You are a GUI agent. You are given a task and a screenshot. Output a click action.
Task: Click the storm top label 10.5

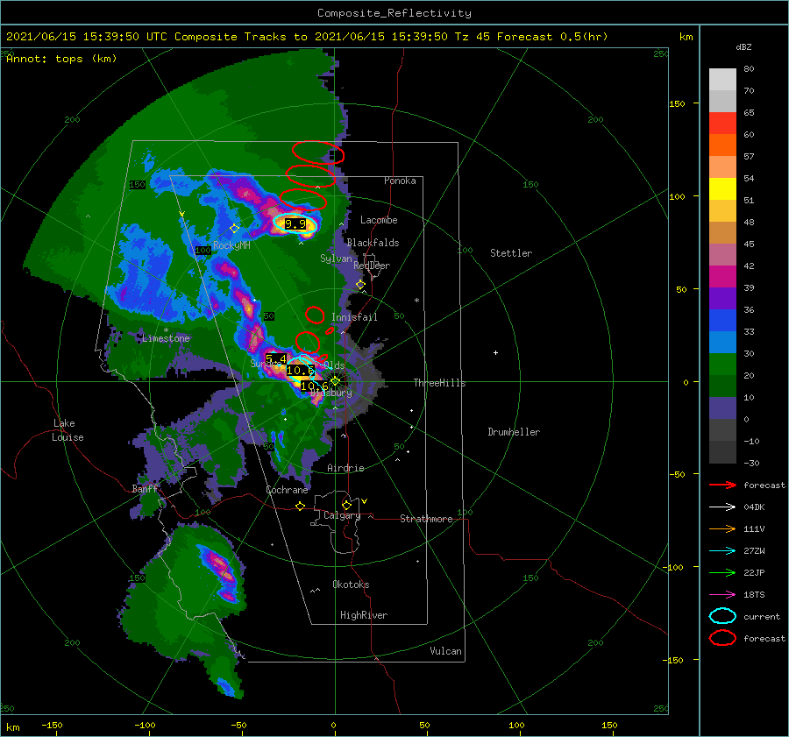(301, 371)
